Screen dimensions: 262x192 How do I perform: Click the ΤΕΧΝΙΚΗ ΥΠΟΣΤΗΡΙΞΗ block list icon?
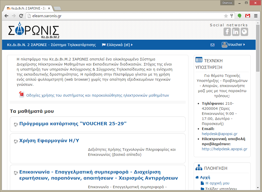pyautogui.click(x=199, y=60)
